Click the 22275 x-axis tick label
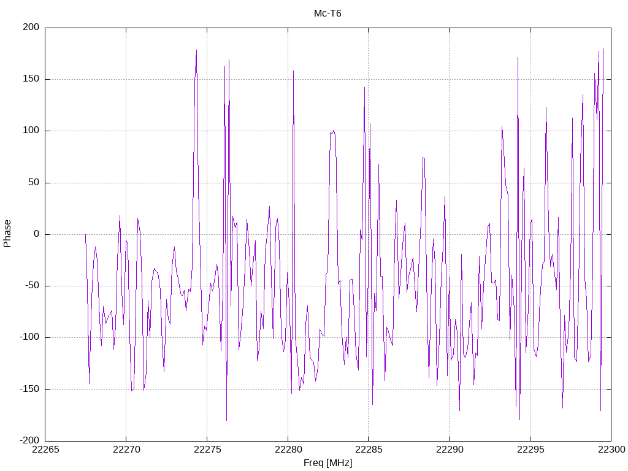The image size is (628, 471). (207, 450)
